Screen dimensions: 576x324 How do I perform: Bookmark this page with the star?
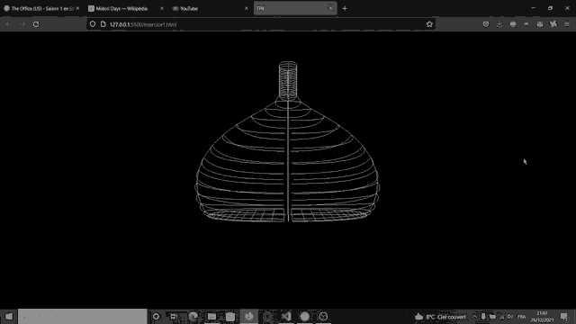[429, 24]
